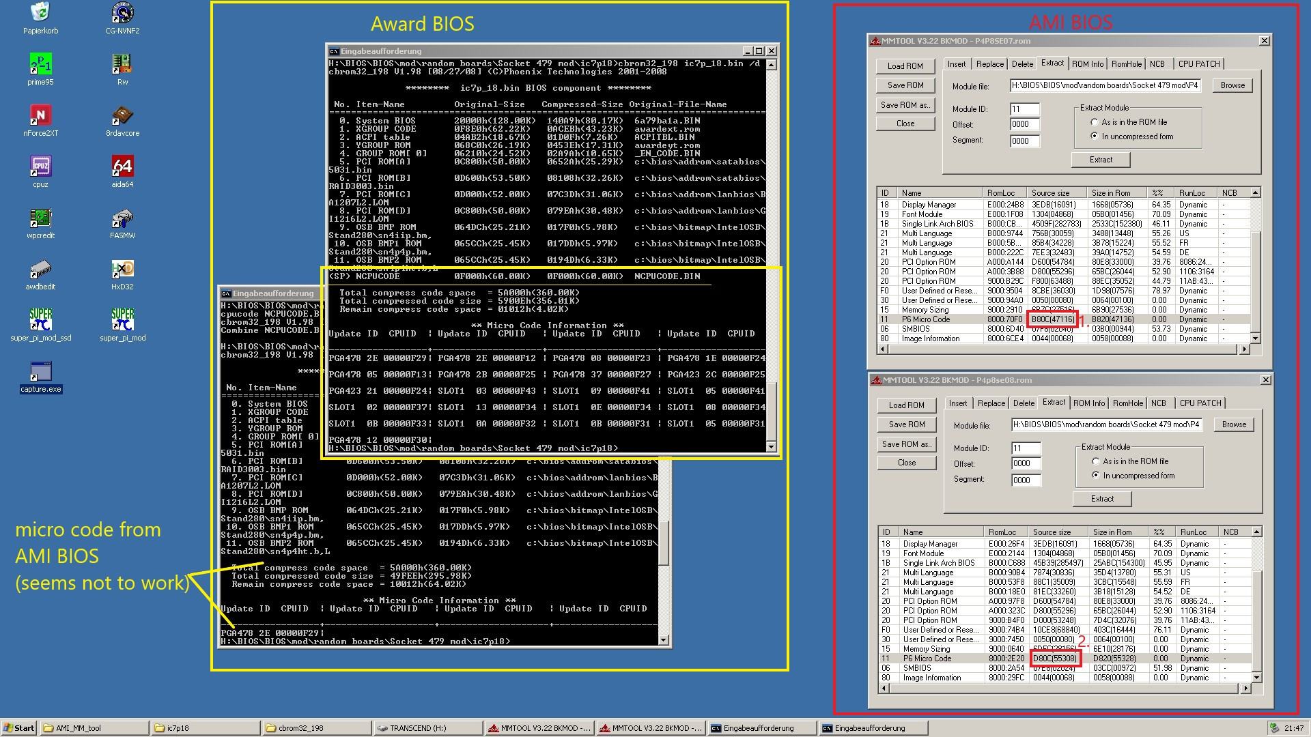Switch to the last Eingabeaufforderung taskbar item
1311x737 pixels.
point(873,728)
